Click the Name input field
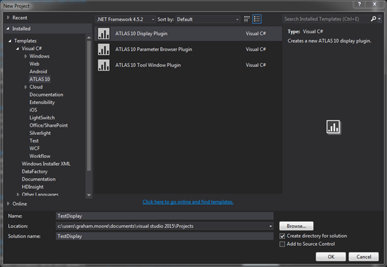The height and width of the screenshot is (267, 387). [x=165, y=216]
